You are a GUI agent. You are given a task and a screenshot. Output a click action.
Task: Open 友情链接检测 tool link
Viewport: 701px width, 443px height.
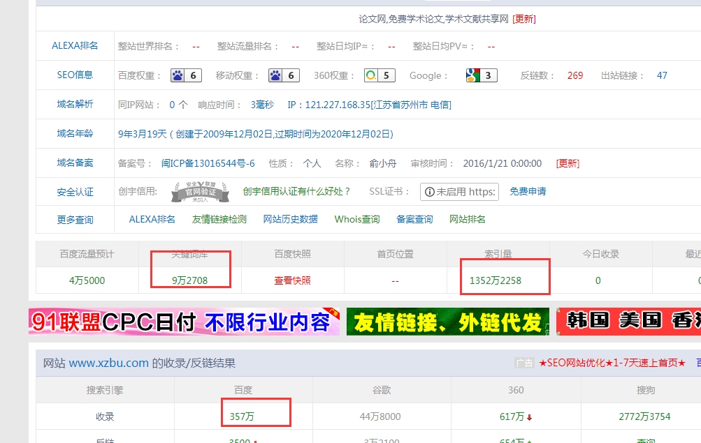point(219,219)
